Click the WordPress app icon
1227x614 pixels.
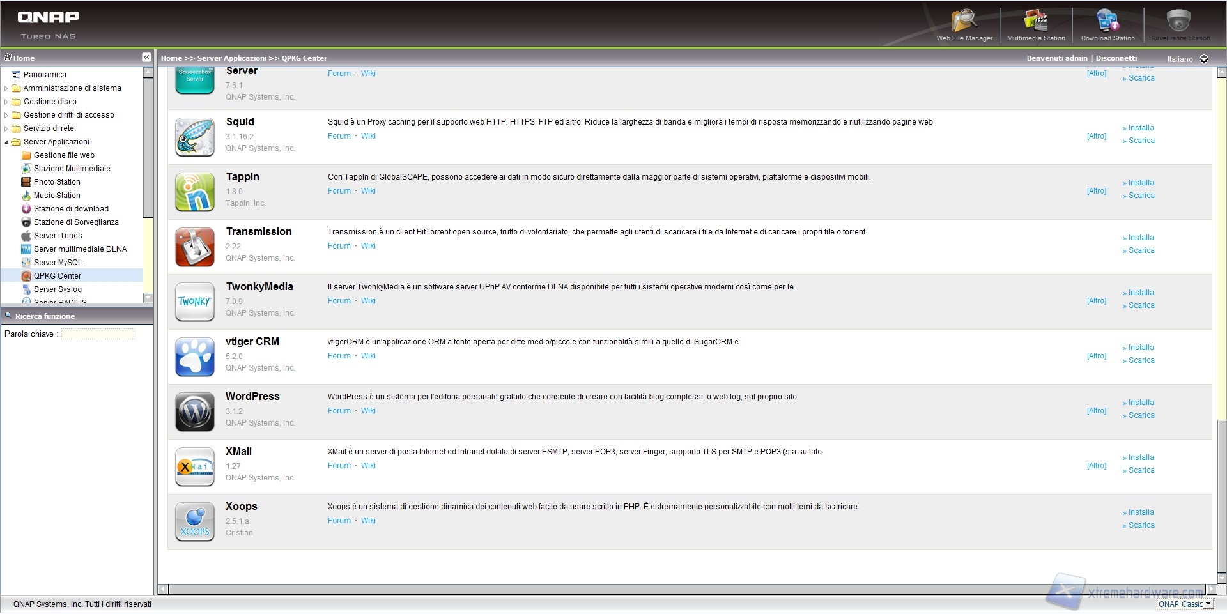tap(195, 412)
